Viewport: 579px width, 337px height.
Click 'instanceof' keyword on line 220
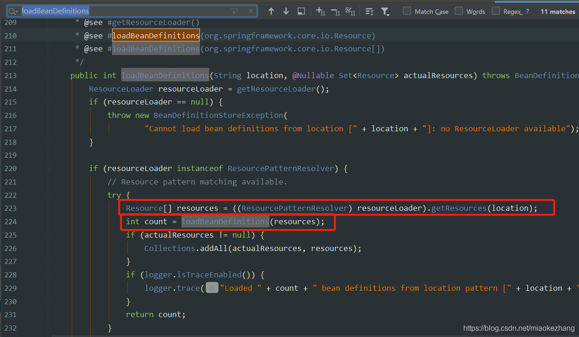(200, 168)
